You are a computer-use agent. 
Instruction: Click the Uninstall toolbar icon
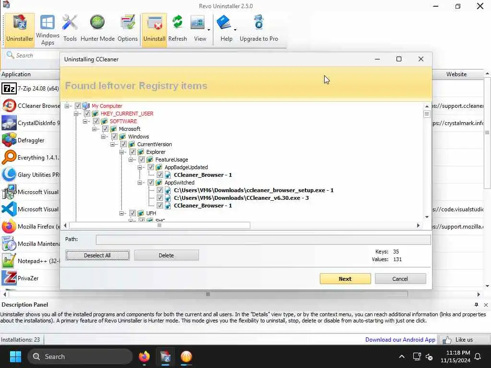(154, 30)
